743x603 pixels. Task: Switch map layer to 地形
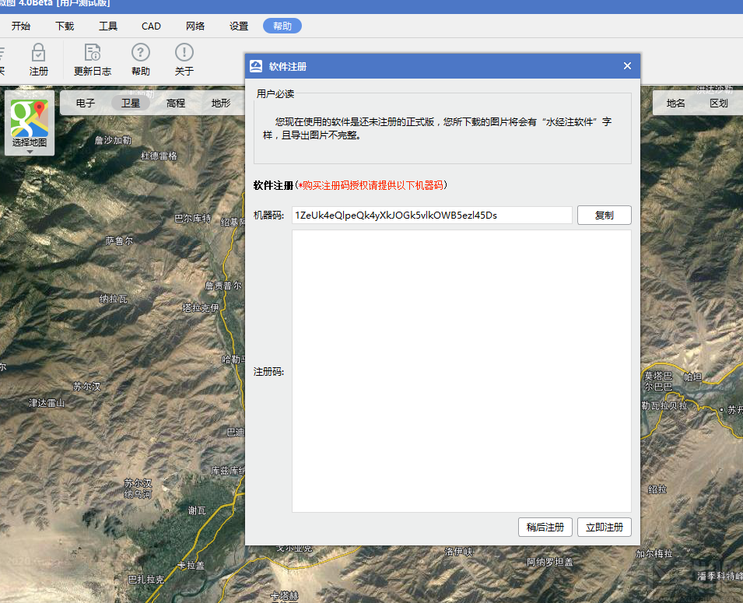[x=221, y=103]
